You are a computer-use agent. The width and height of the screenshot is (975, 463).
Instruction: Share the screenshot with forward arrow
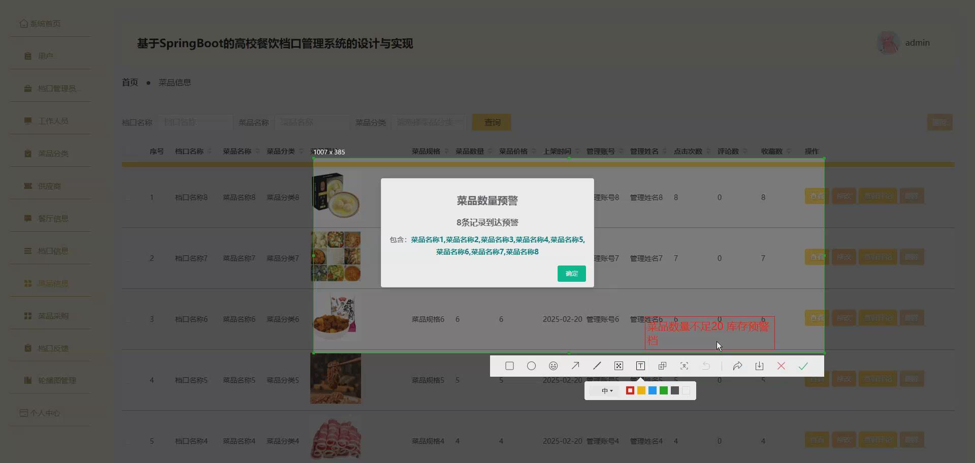737,366
